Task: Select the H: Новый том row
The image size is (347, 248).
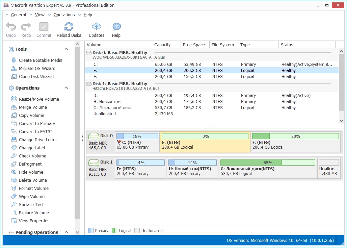Action: click(212, 102)
